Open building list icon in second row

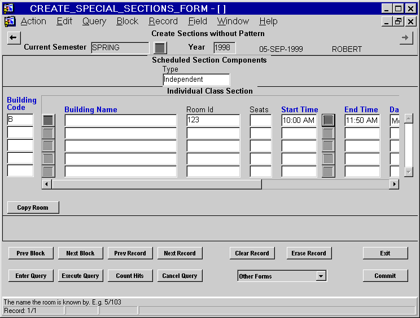pyautogui.click(x=48, y=133)
